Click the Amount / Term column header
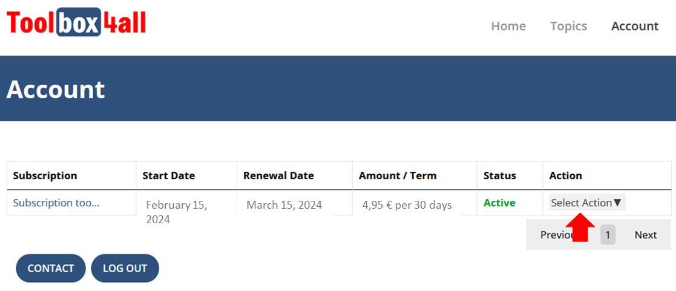 click(398, 175)
